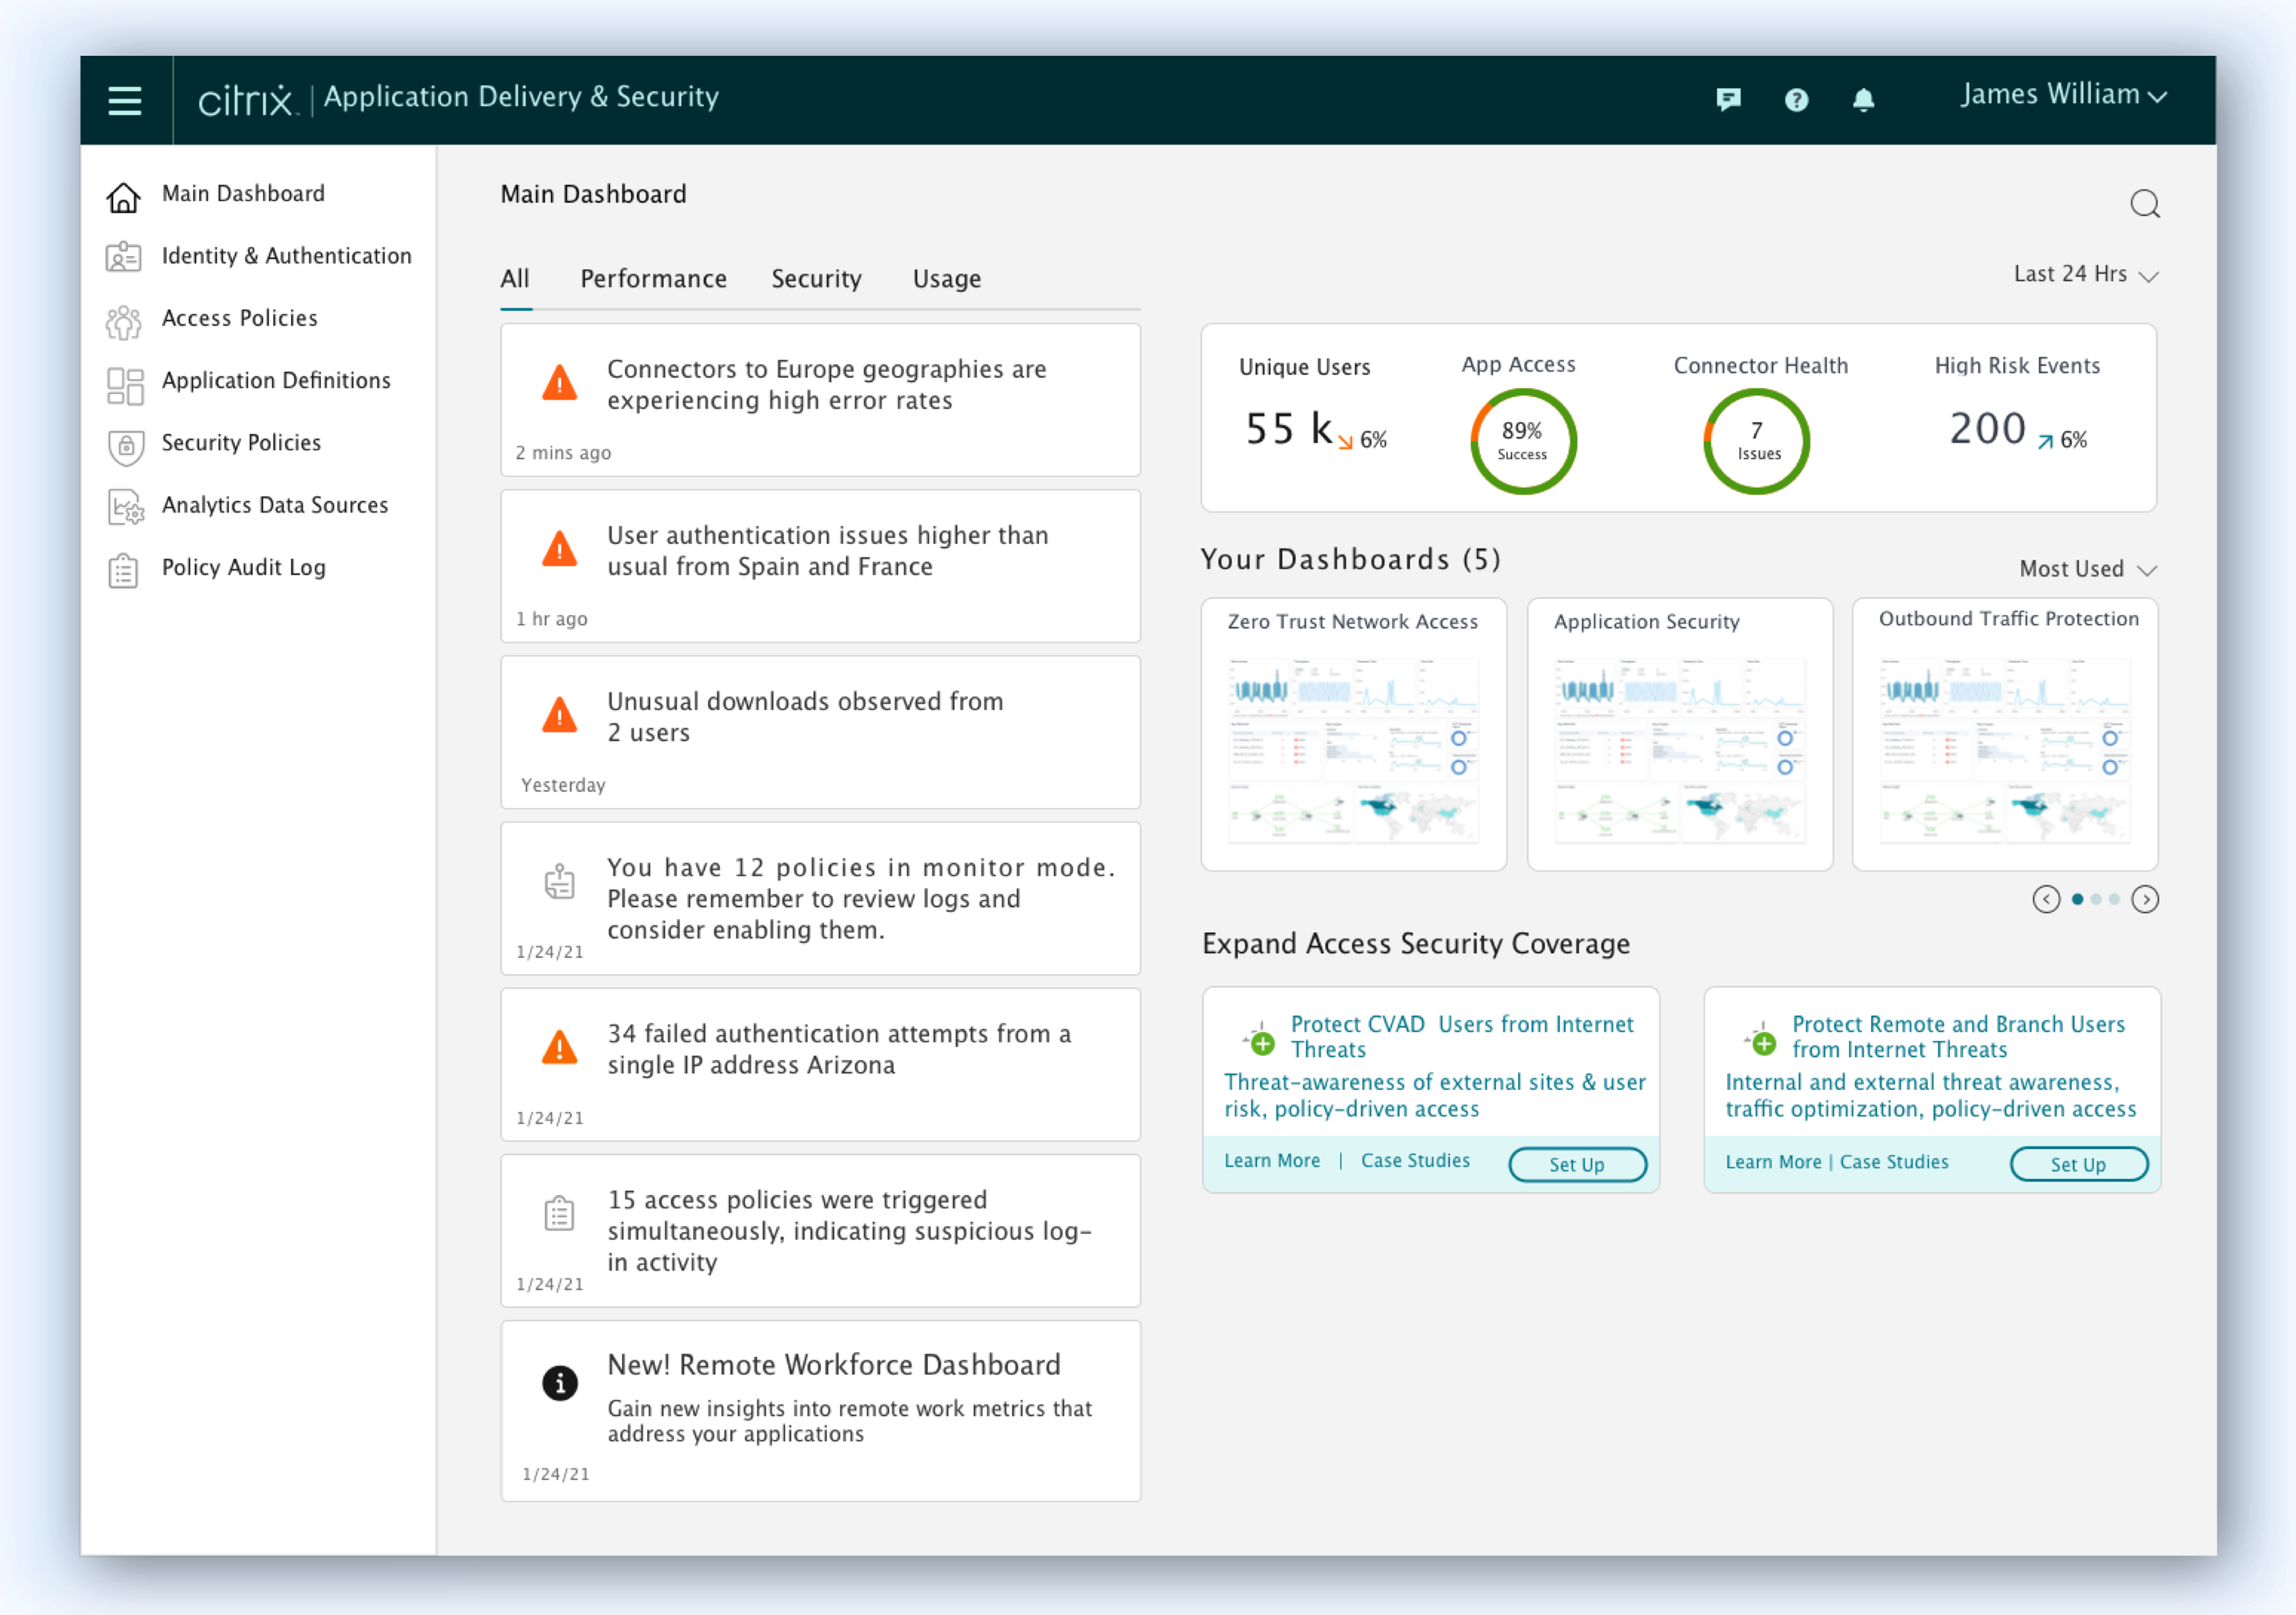Click Set Up for Protect CVAD Users
2296x1615 pixels.
click(x=1577, y=1164)
